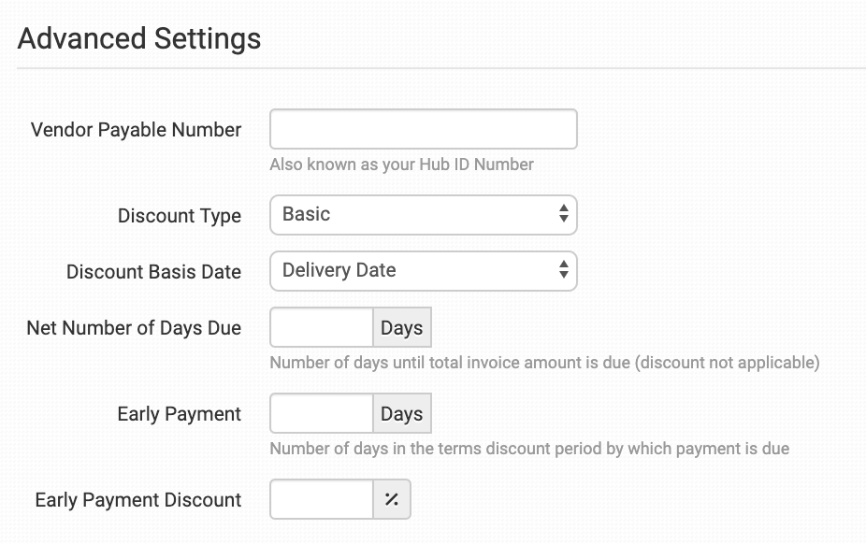
Task: Click the Discount Type label
Action: tap(180, 216)
